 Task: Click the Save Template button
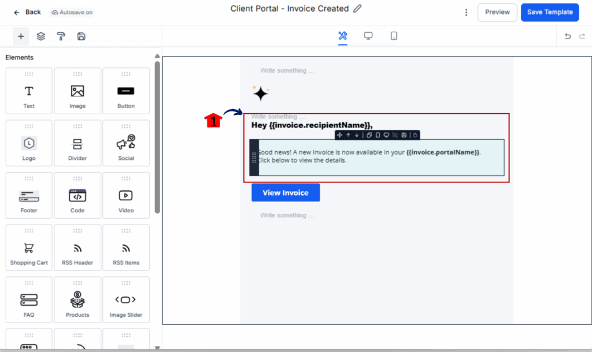[550, 13]
